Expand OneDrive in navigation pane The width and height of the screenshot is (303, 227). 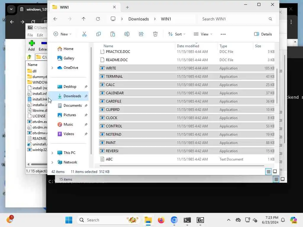pyautogui.click(x=52, y=68)
